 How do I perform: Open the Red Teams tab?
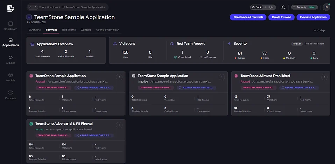tap(69, 30)
